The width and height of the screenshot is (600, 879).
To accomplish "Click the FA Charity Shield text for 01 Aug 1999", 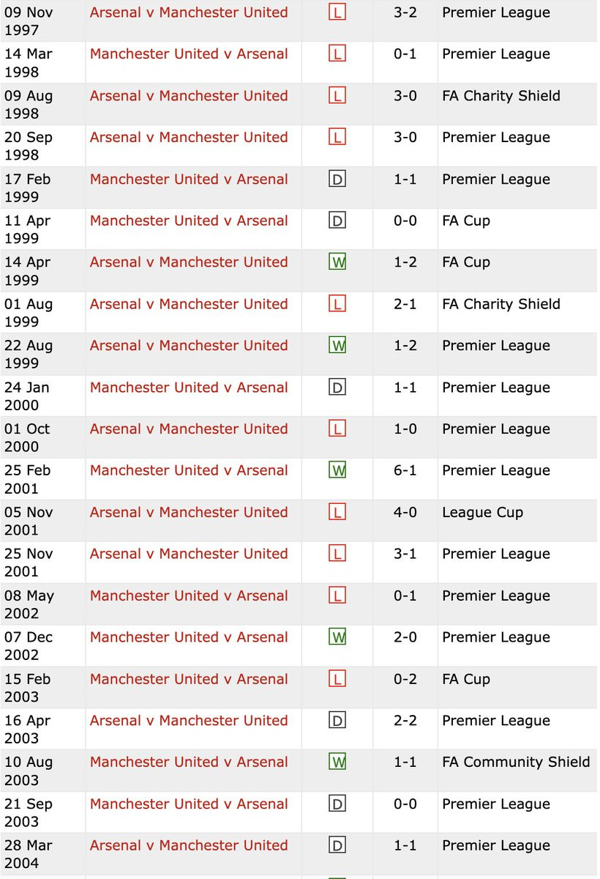I will 501,304.
